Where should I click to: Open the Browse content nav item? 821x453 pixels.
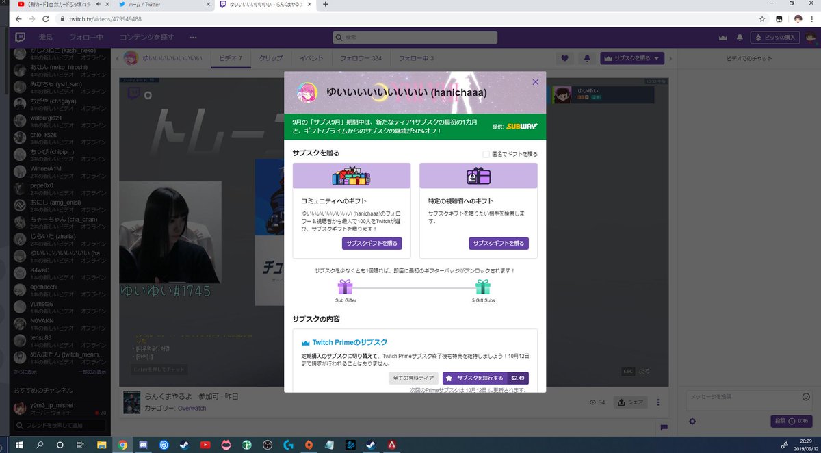coord(147,37)
